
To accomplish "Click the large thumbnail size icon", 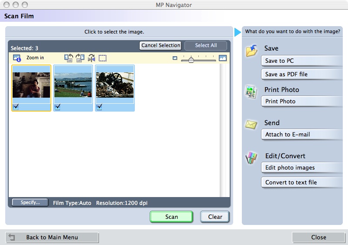I will [x=223, y=58].
